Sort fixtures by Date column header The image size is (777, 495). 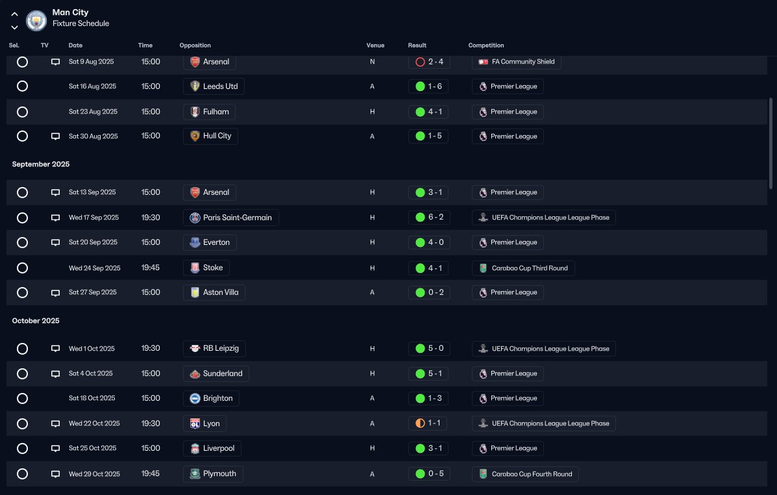(x=75, y=45)
